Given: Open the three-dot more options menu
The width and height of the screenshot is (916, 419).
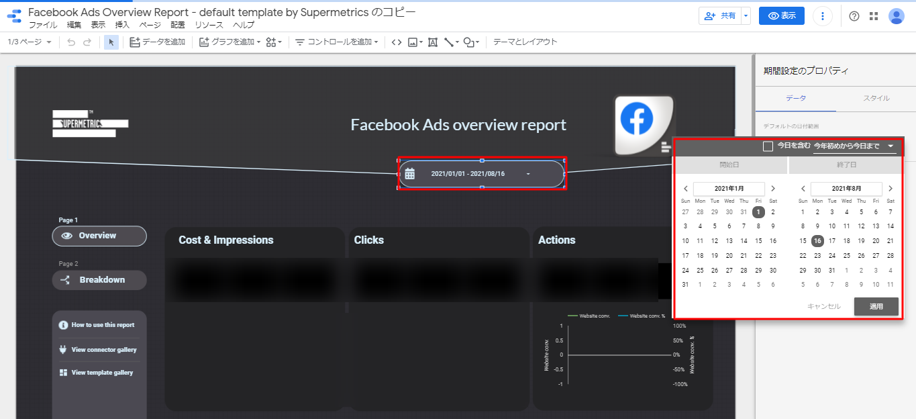Looking at the screenshot, I should click(x=823, y=16).
